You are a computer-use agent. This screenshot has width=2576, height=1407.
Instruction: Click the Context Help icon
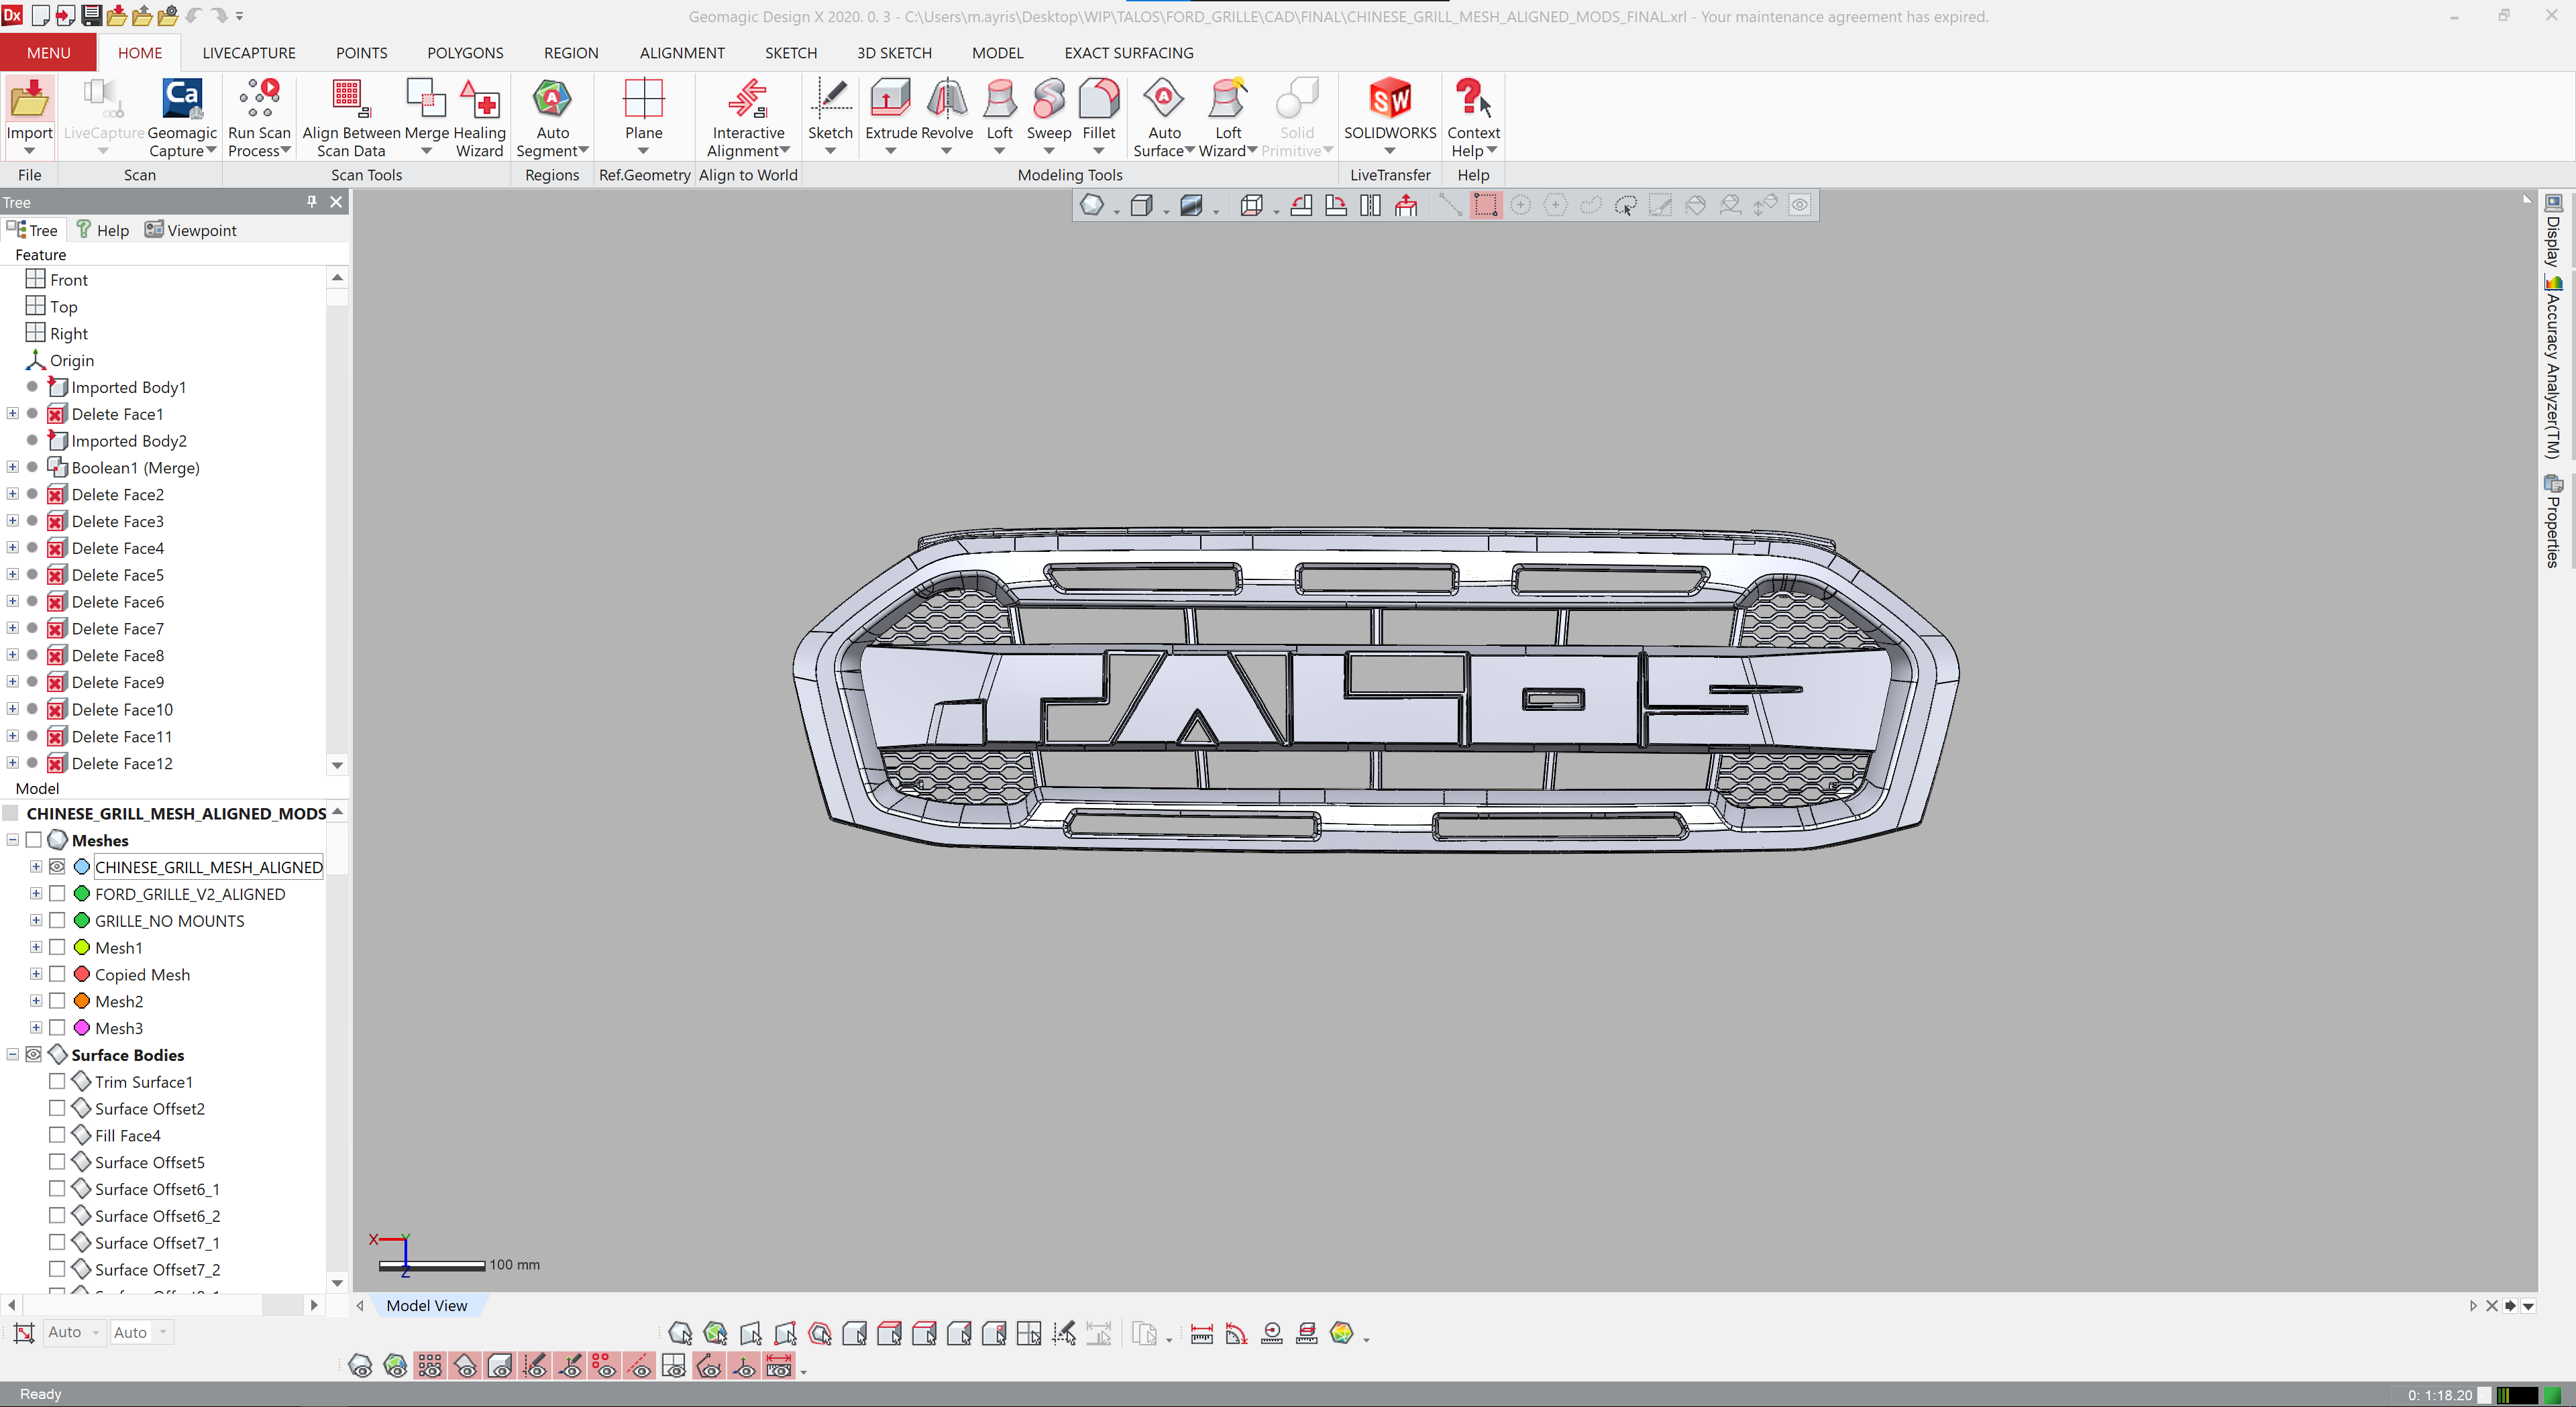[1472, 99]
